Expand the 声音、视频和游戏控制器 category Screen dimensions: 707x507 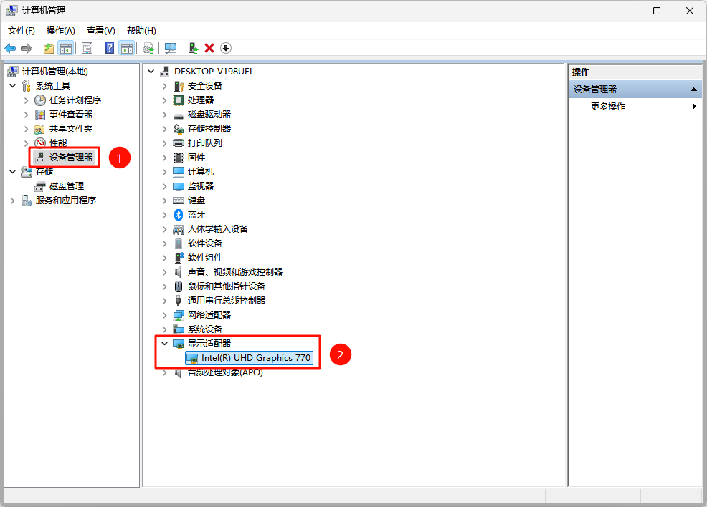tap(165, 272)
